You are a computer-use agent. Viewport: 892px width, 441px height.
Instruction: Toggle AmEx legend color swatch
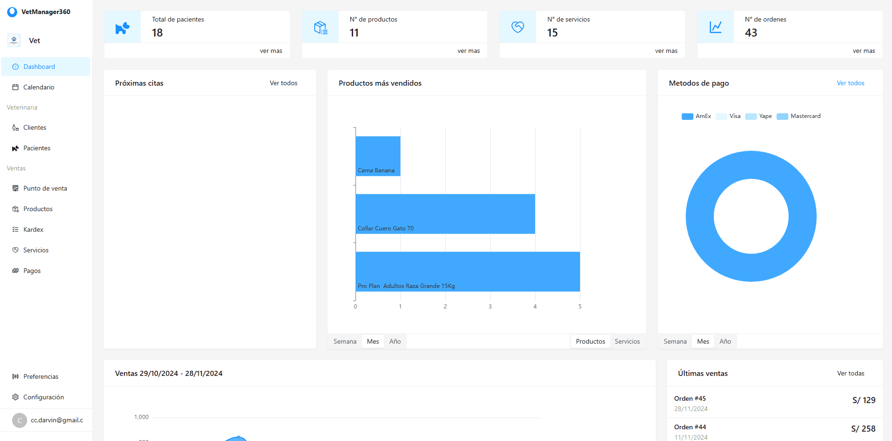688,117
